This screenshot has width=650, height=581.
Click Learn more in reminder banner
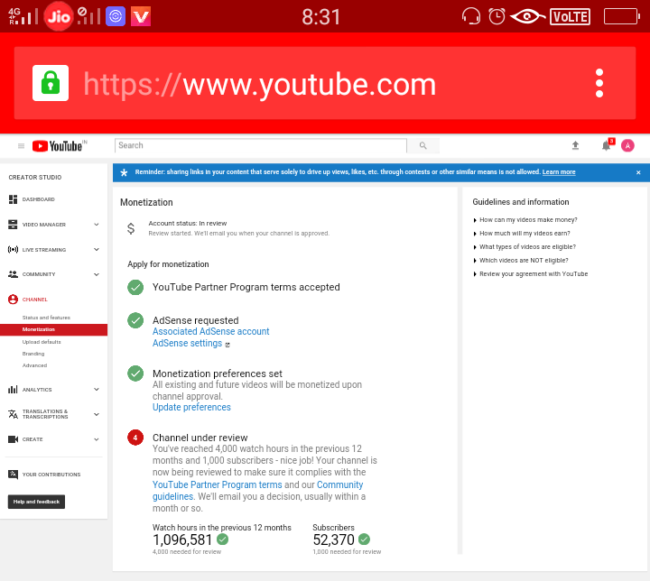(559, 172)
